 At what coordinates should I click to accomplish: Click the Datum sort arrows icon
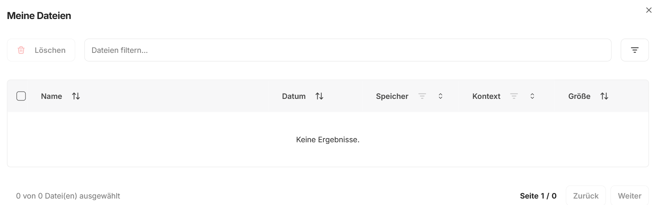pos(319,96)
